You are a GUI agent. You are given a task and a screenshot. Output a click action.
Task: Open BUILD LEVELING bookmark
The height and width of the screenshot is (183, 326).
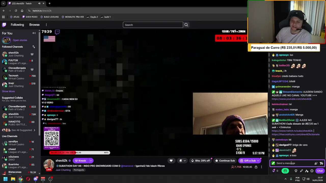[x=49, y=17]
